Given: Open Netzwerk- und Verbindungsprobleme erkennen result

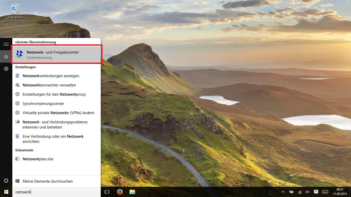Looking at the screenshot, I should [x=57, y=125].
